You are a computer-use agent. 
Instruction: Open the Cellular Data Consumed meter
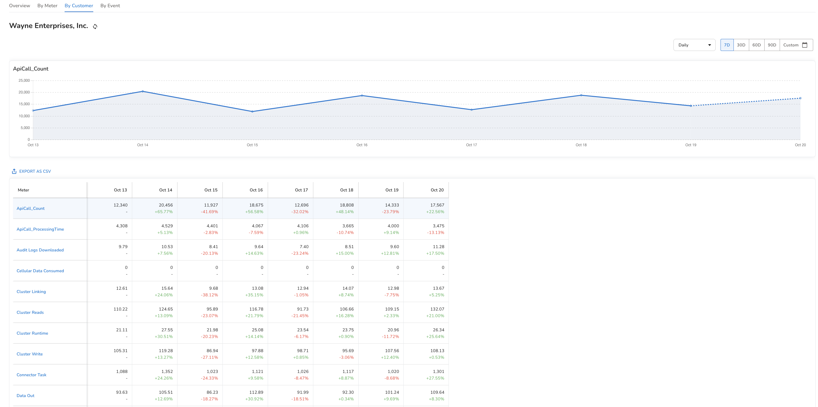click(40, 271)
